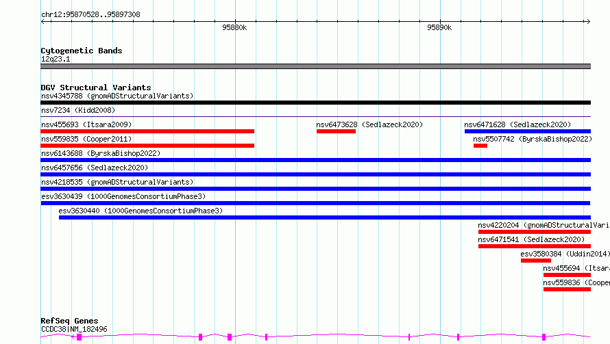Click red bar under nsv559836
The image size is (610, 344).
point(568,289)
